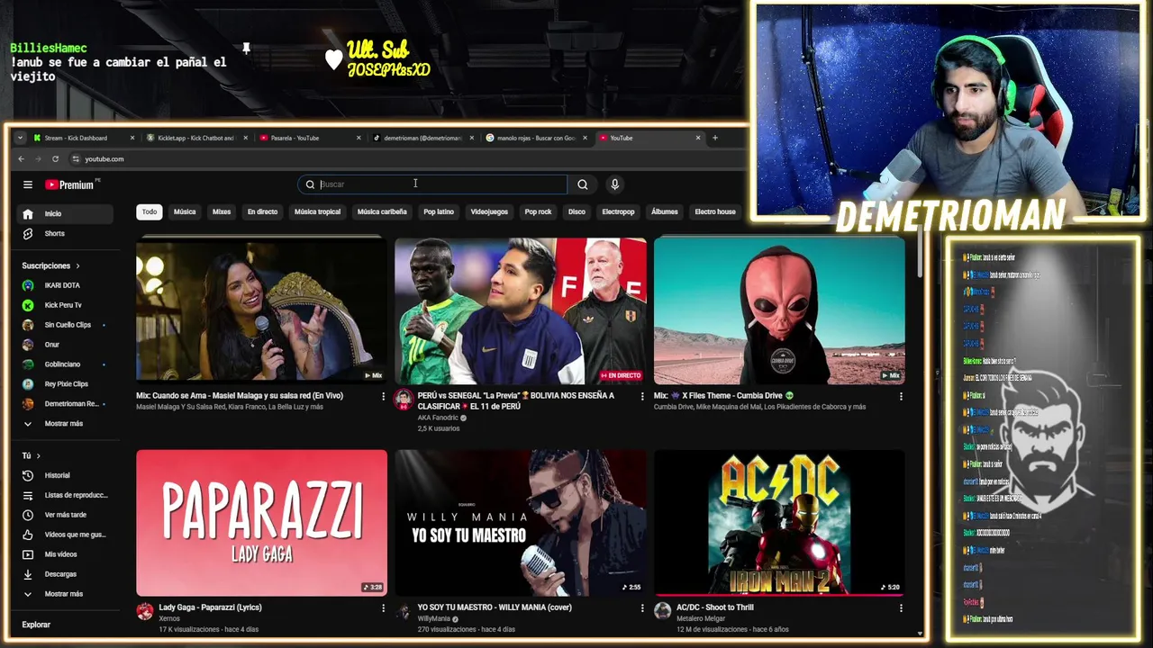Open Mis videos in sidebar

coord(64,554)
